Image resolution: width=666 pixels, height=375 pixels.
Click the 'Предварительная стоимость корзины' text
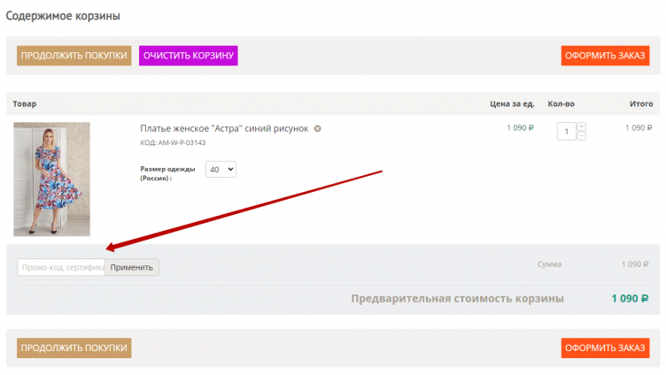click(458, 299)
